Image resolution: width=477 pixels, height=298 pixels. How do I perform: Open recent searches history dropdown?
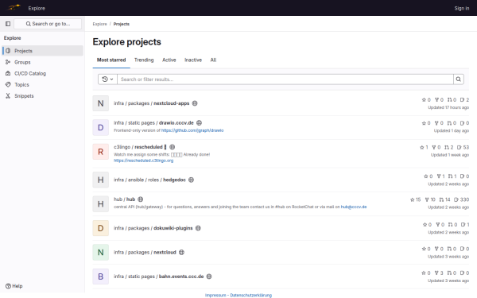click(x=107, y=79)
